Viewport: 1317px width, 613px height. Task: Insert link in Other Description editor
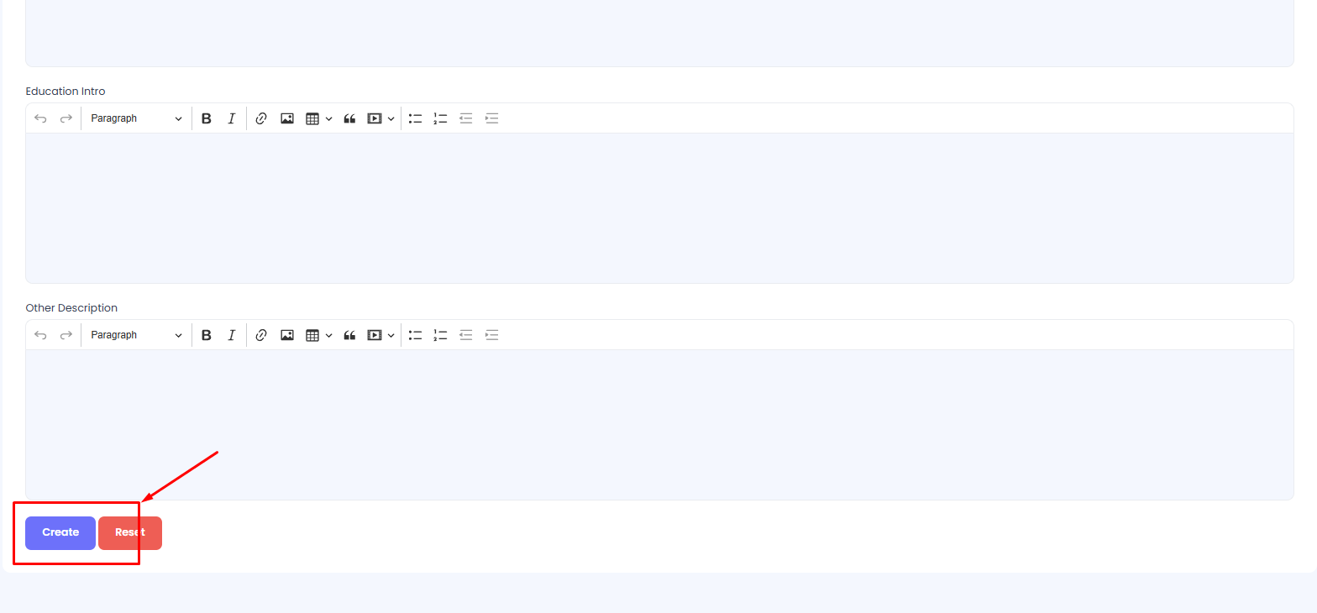click(x=261, y=335)
